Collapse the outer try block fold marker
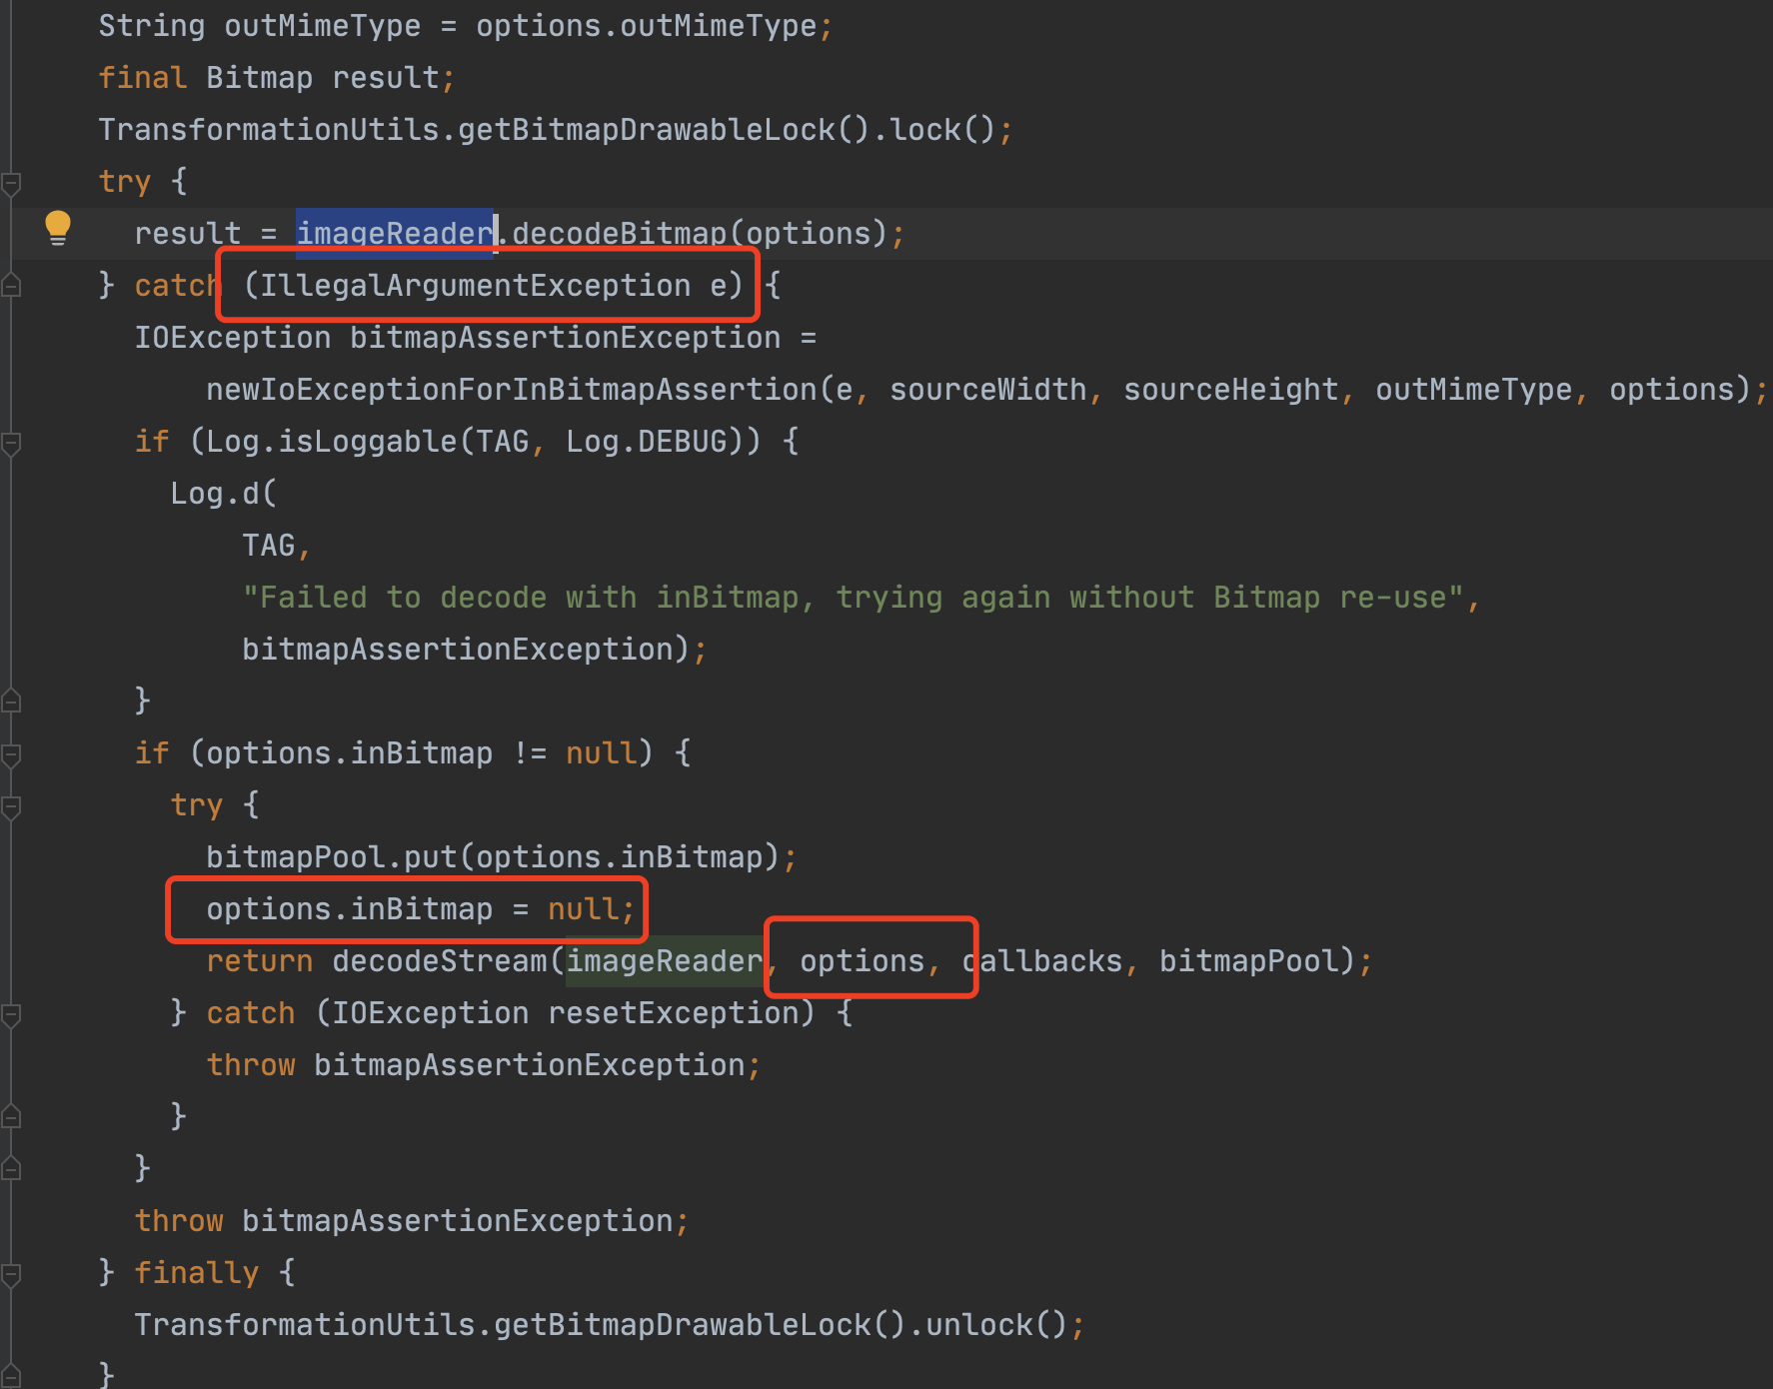 pos(12,181)
